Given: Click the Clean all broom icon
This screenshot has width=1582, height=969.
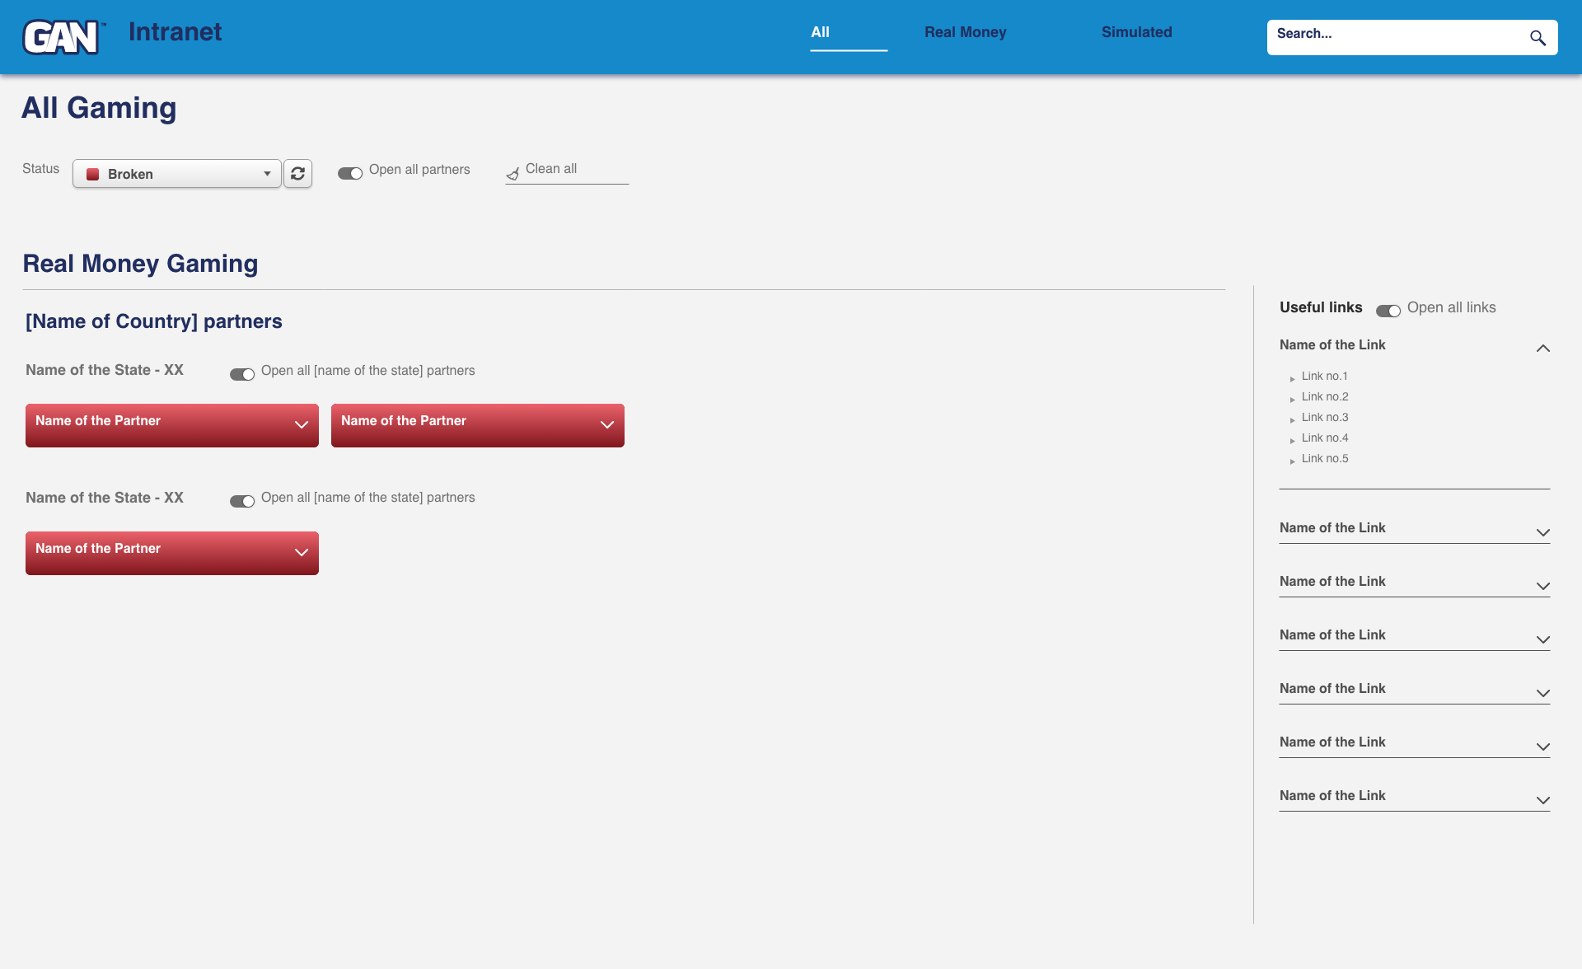Looking at the screenshot, I should click(513, 174).
